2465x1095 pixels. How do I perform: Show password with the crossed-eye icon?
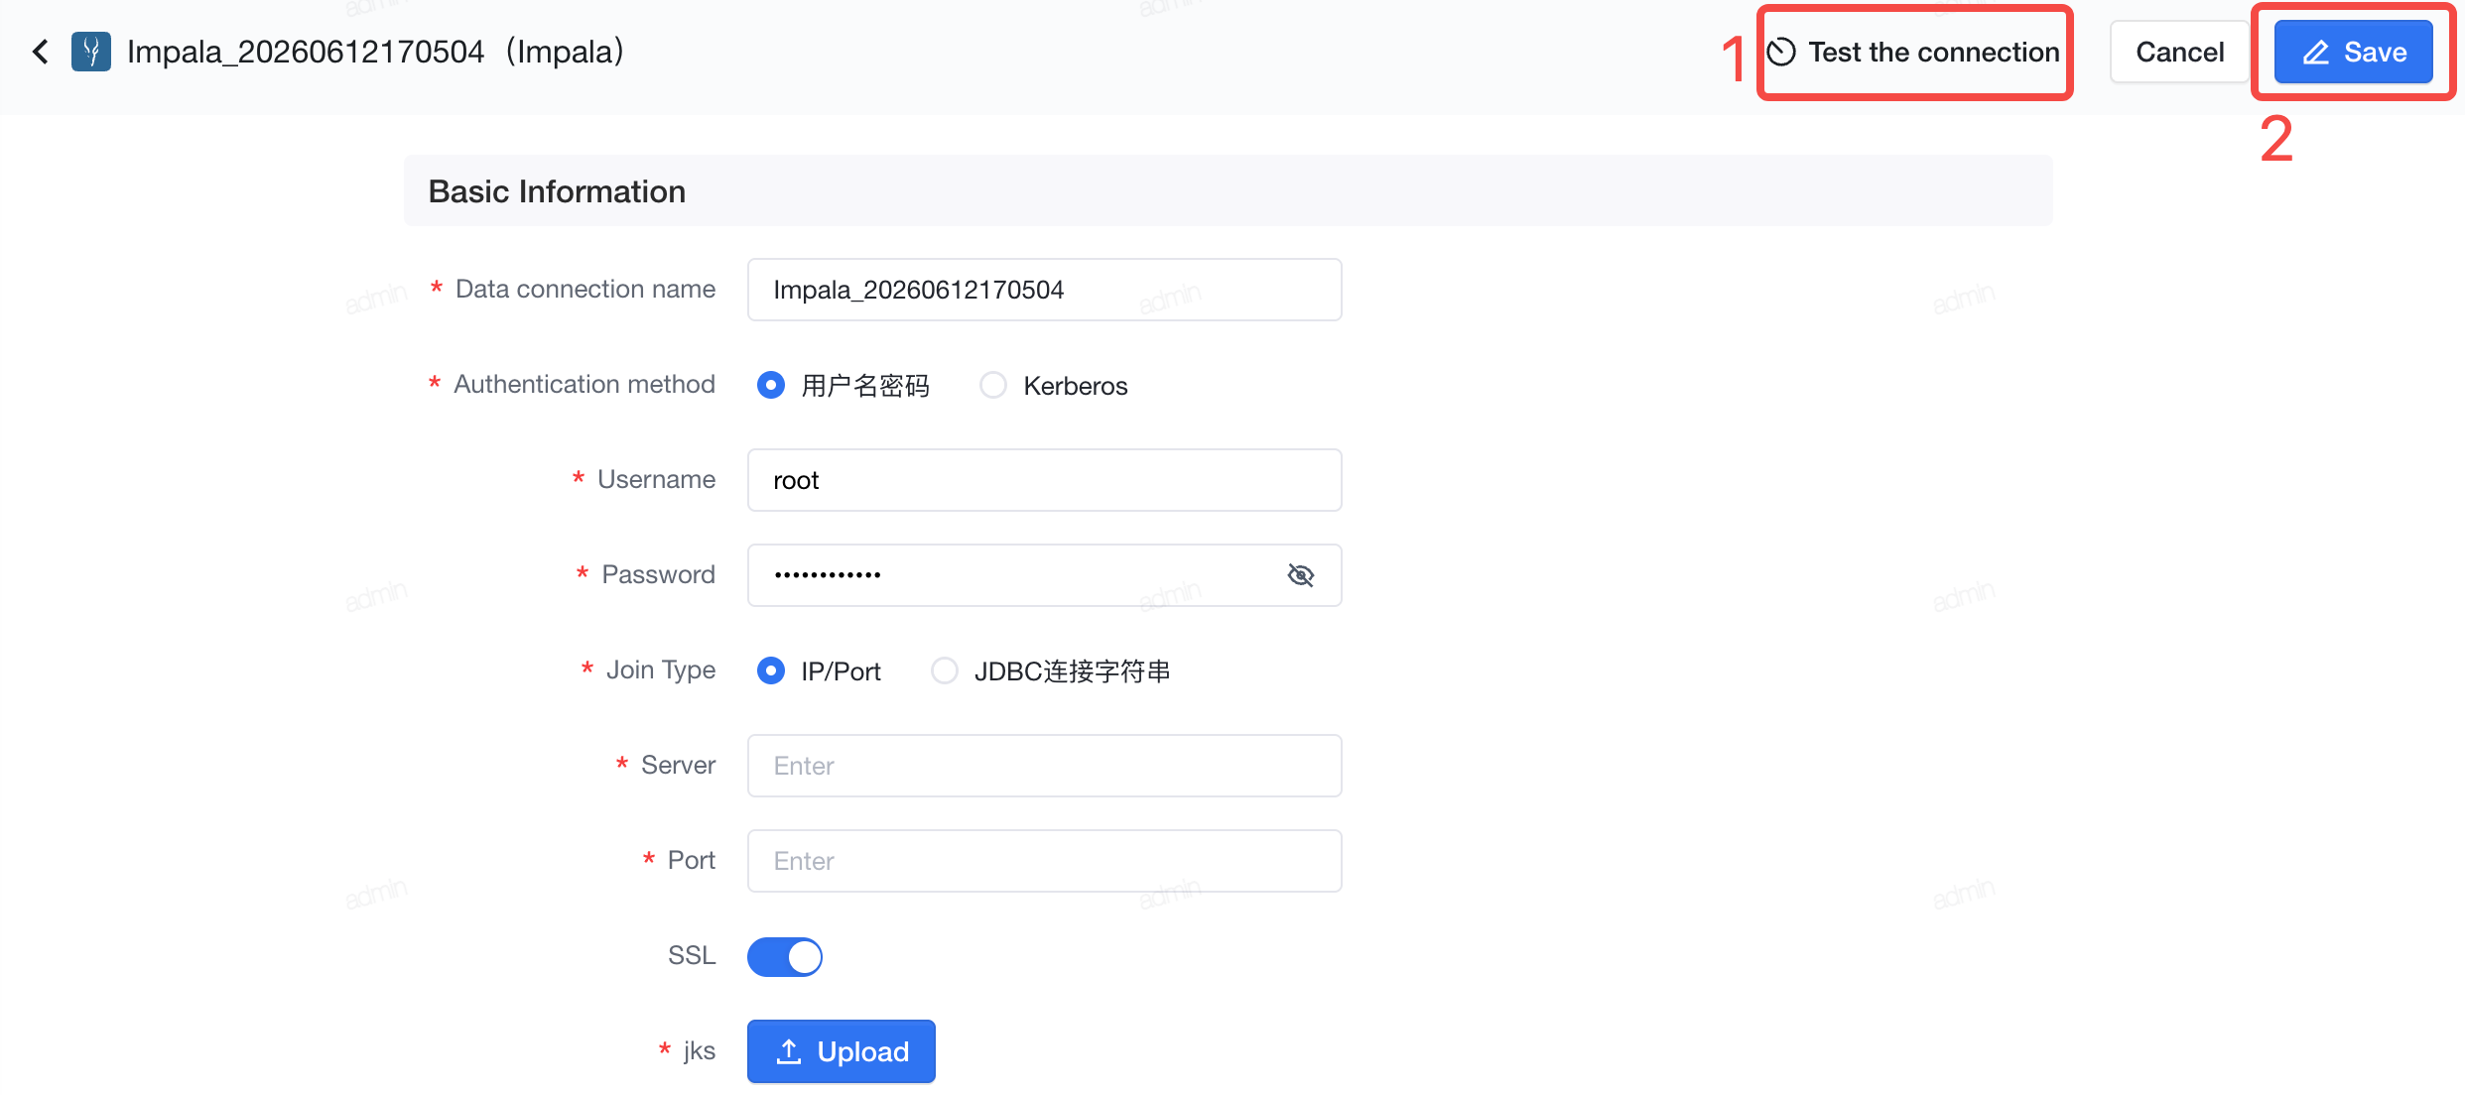[1300, 575]
